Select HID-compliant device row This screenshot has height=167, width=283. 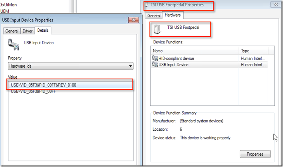point(209,59)
